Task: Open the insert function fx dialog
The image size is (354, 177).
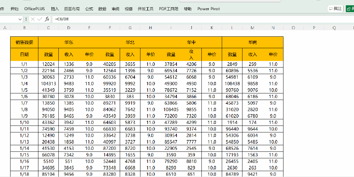Action: 47,19
